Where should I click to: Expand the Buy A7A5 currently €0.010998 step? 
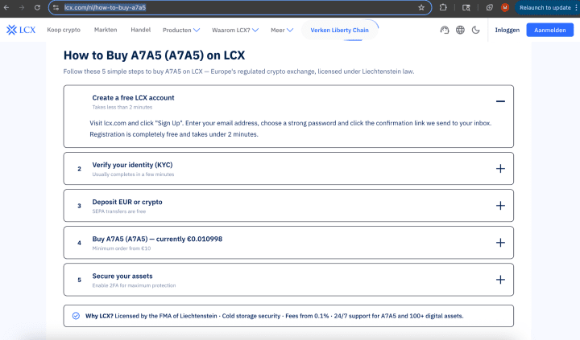click(500, 243)
